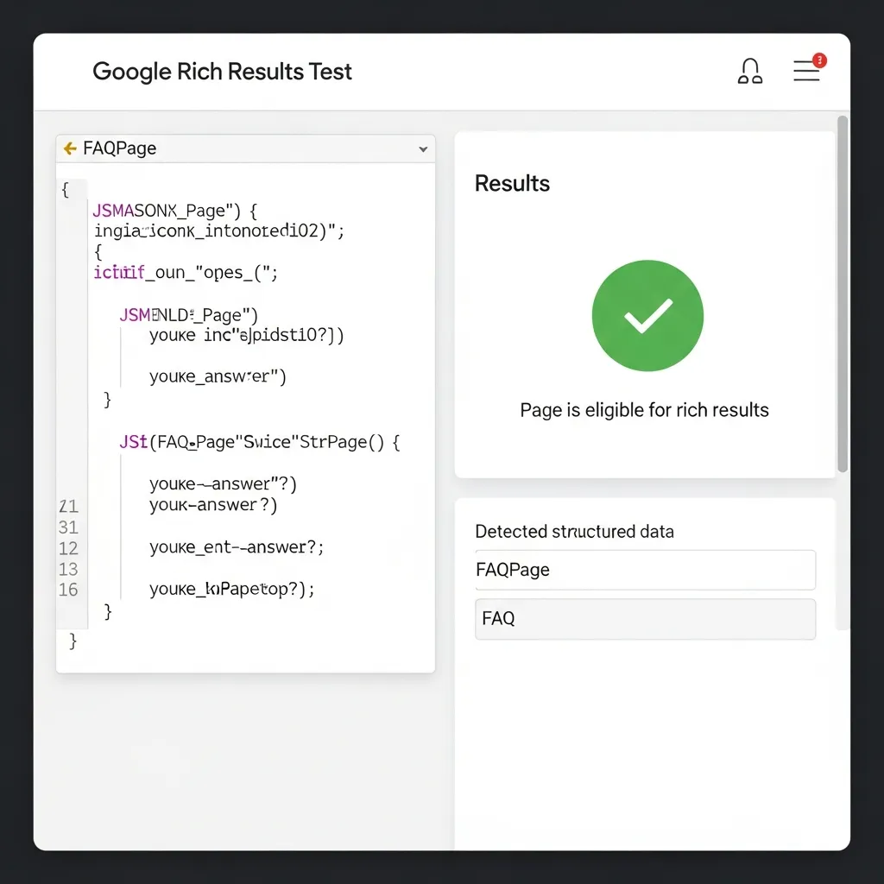Viewport: 884px width, 884px height.
Task: Click the yellow back arrow beside FAQPage
Action: pyautogui.click(x=68, y=148)
